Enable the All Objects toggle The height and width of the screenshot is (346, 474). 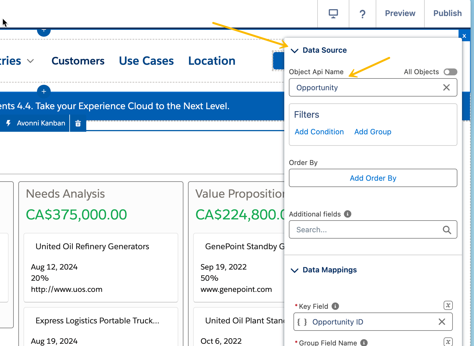click(x=450, y=72)
